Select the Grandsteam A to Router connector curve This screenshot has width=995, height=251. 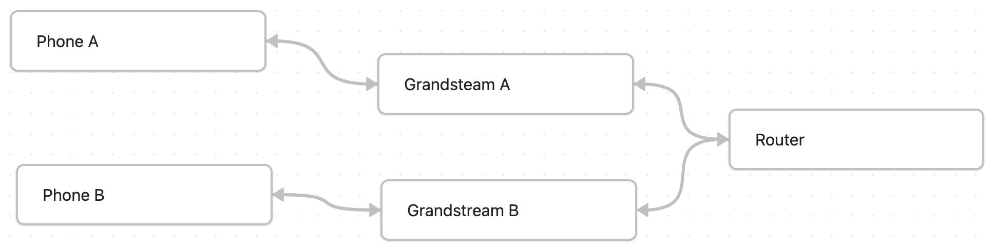coord(681,110)
